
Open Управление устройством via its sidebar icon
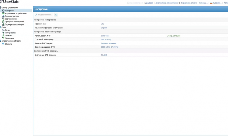pyautogui.click(x=3, y=13)
